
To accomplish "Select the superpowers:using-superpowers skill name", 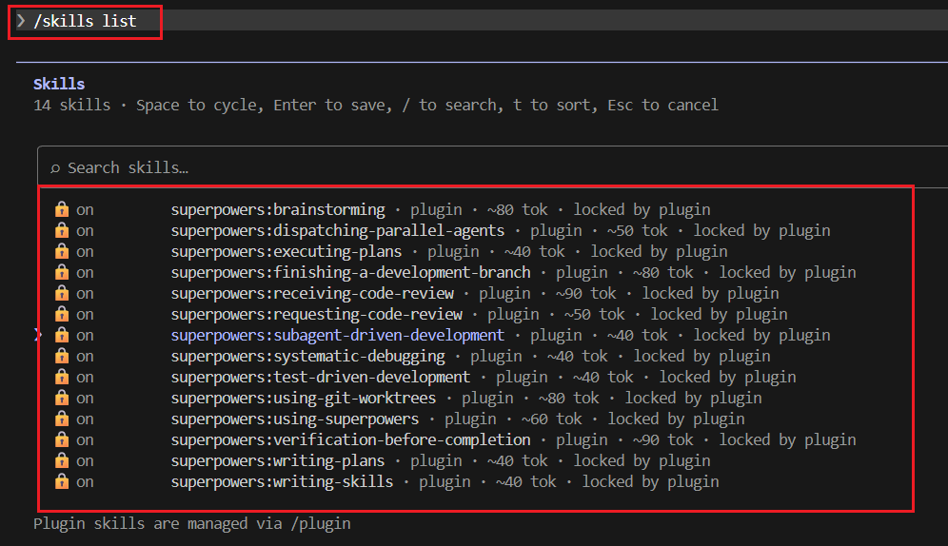I will pyautogui.click(x=295, y=419).
